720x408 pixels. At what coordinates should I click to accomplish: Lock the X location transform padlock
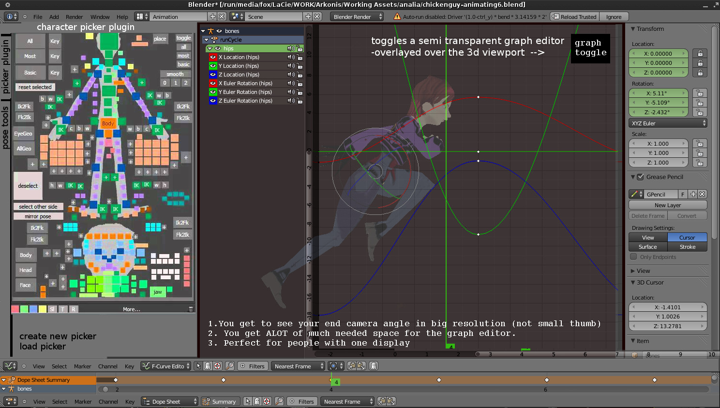700,53
